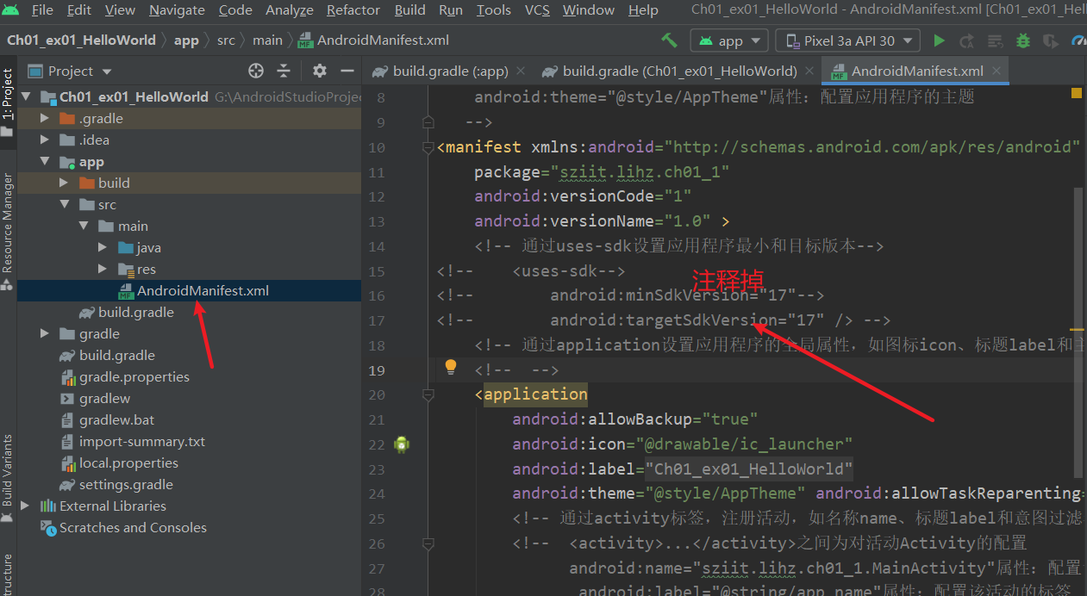Click the Make Project hammer icon
The height and width of the screenshot is (596, 1087).
click(669, 40)
